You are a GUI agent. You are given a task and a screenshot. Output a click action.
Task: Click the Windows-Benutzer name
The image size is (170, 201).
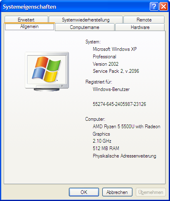[x=111, y=89]
